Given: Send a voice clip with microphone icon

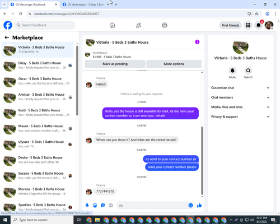Looking at the screenshot, I should pos(87,206).
